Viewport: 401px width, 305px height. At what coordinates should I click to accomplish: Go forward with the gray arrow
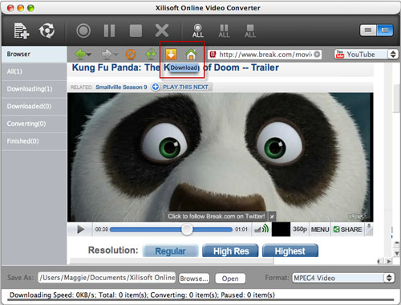tap(107, 55)
